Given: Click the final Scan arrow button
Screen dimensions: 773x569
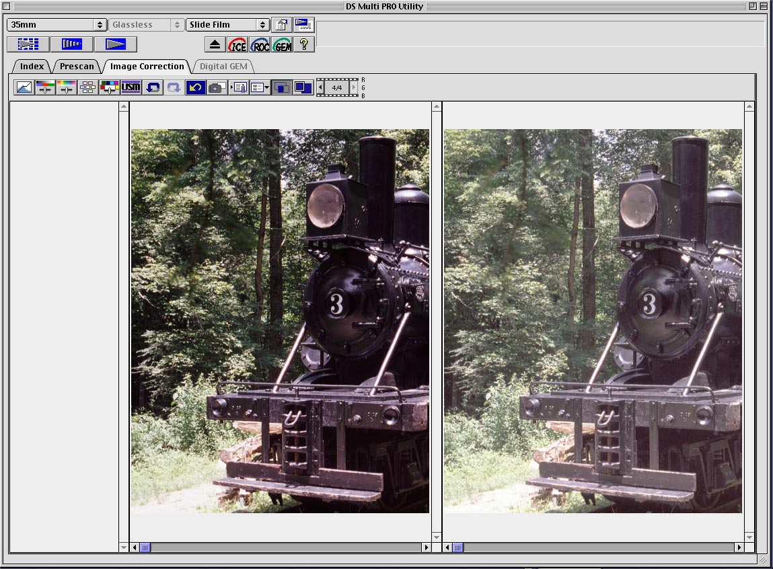Looking at the screenshot, I should pos(116,44).
